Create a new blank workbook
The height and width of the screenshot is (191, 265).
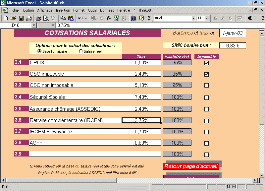click(6, 18)
